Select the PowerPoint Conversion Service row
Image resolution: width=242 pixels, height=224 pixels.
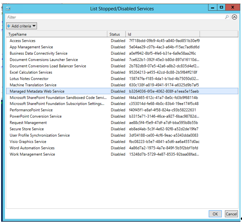pos(122,116)
